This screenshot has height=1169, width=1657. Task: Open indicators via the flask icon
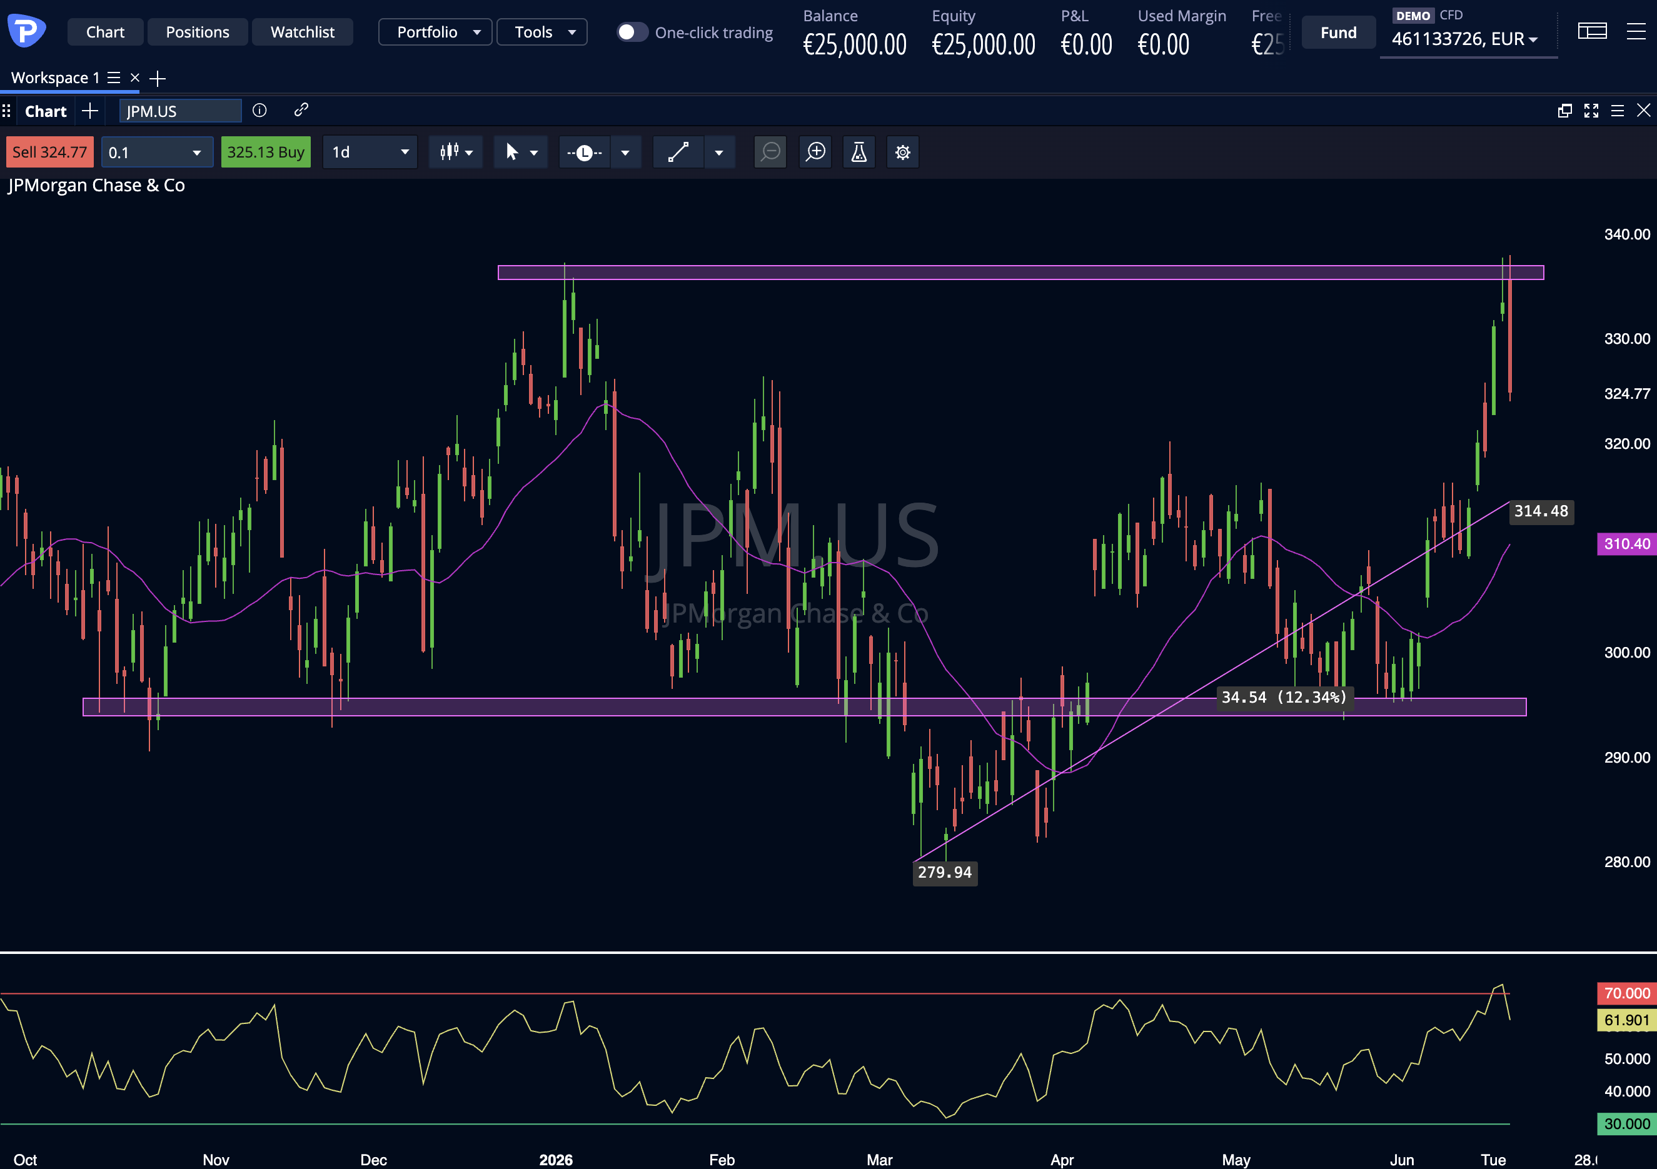pos(859,153)
